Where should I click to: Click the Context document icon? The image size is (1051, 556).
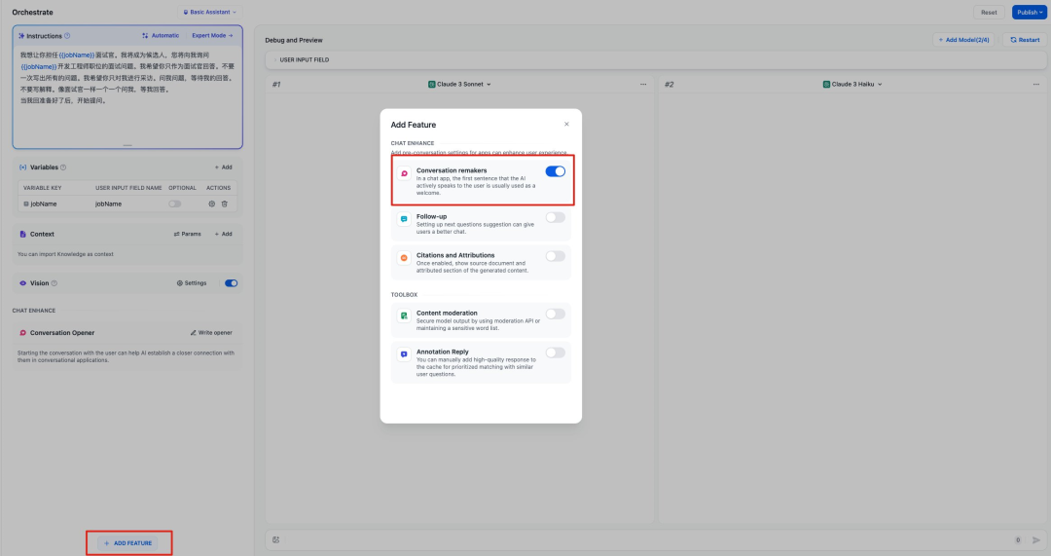pos(22,234)
